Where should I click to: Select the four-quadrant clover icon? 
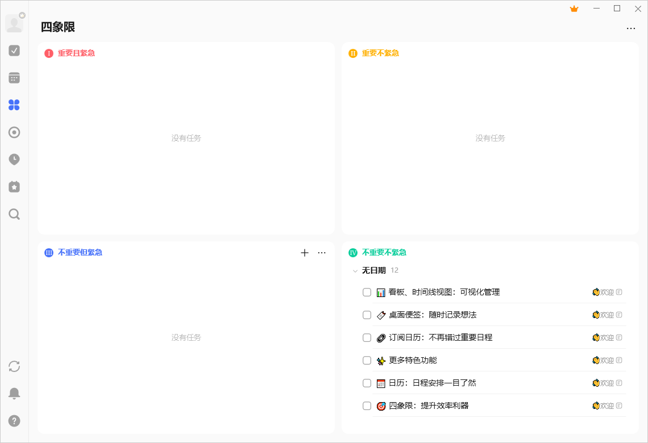(14, 105)
